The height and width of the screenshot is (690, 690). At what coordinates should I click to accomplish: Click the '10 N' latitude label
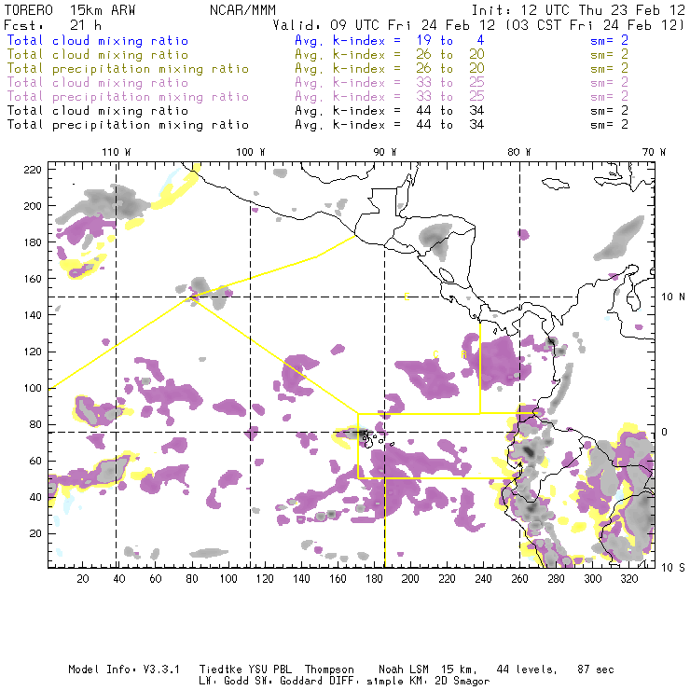(673, 297)
